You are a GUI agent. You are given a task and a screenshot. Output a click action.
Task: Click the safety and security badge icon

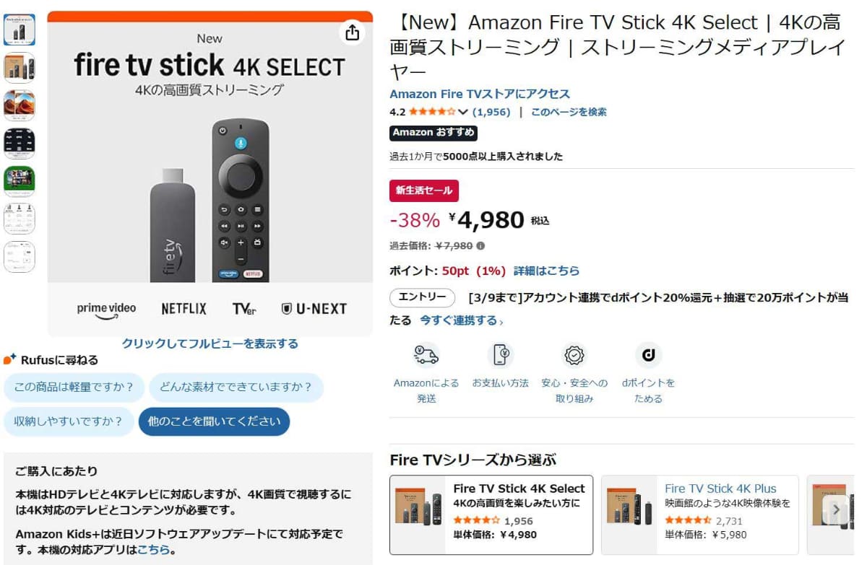click(x=574, y=355)
